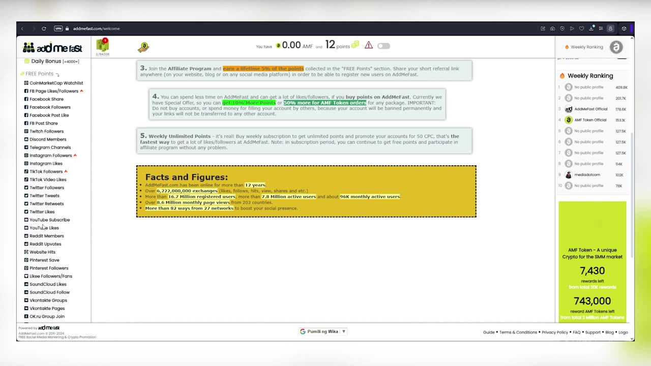Open the browser flow send arrow icon

coord(572,28)
